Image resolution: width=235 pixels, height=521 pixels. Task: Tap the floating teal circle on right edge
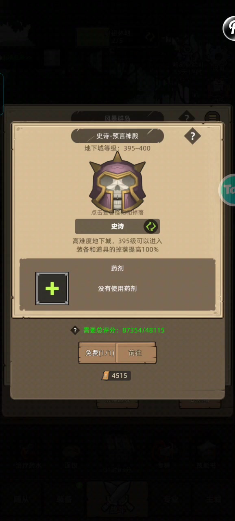(x=228, y=189)
